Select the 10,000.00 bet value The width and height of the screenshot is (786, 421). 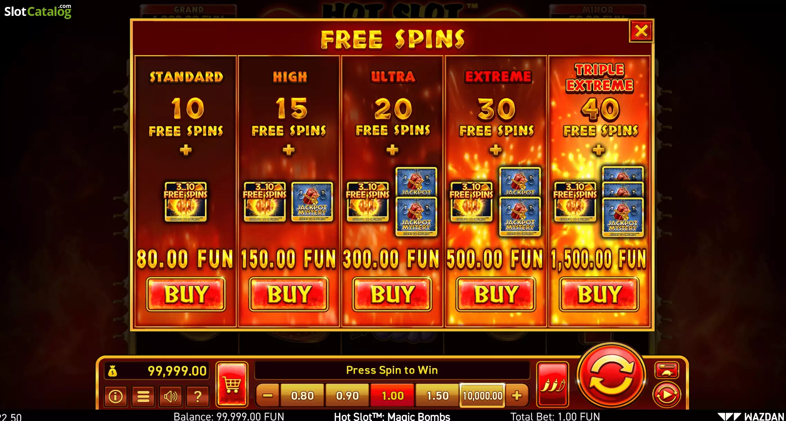(x=482, y=395)
